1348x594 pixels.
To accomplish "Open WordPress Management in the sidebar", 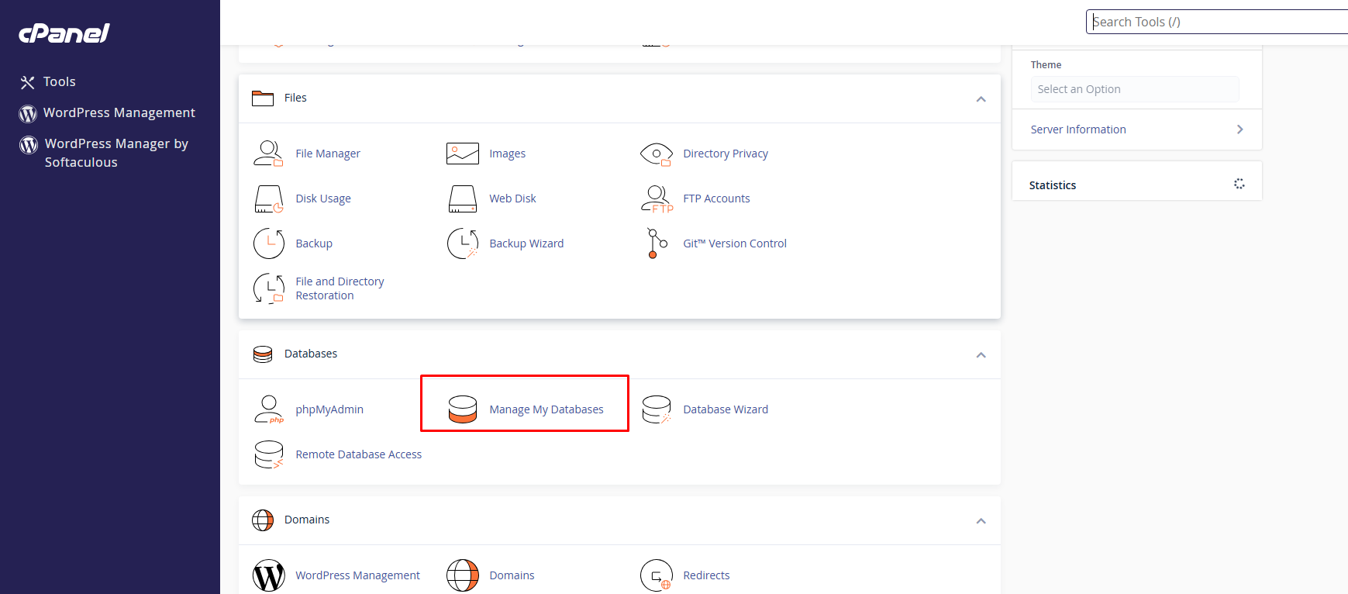I will point(119,112).
